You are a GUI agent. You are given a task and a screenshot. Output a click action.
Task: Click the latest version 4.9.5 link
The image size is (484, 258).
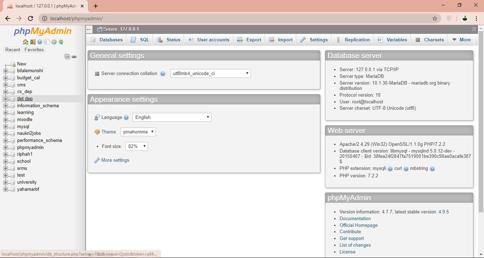pyautogui.click(x=444, y=212)
